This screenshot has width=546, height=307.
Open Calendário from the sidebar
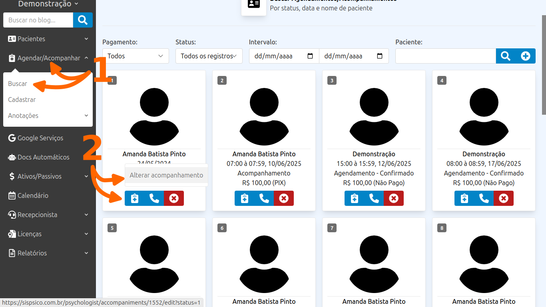[x=33, y=195]
